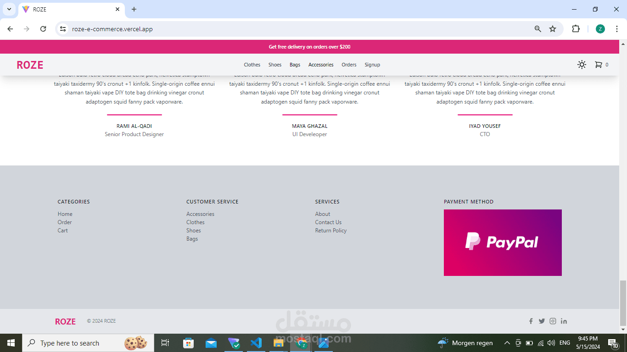627x352 pixels.
Task: Open volume control in system tray
Action: click(x=551, y=343)
